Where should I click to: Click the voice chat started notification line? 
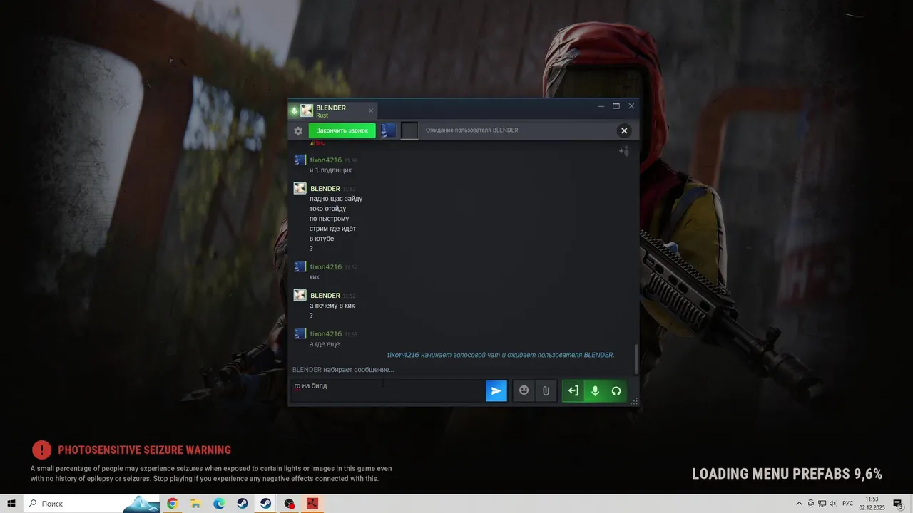pyautogui.click(x=501, y=355)
